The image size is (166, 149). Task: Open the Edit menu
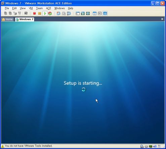tap(14, 8)
